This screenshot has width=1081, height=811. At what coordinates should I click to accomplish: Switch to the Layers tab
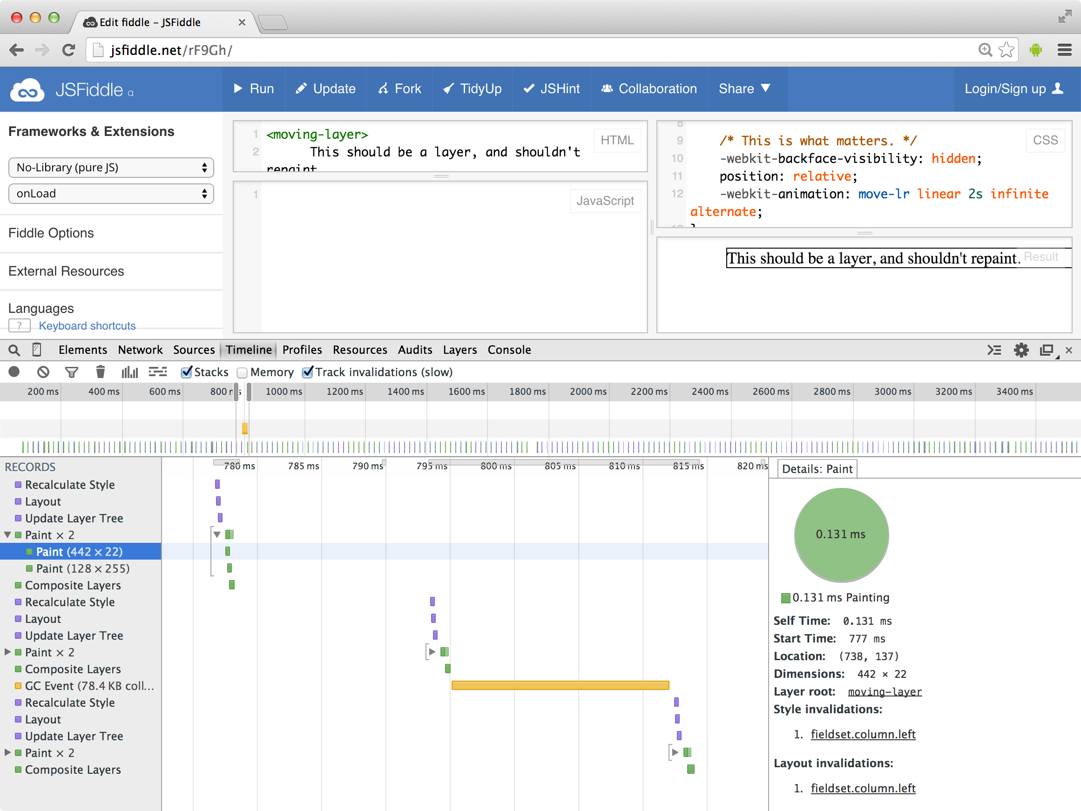tap(459, 350)
